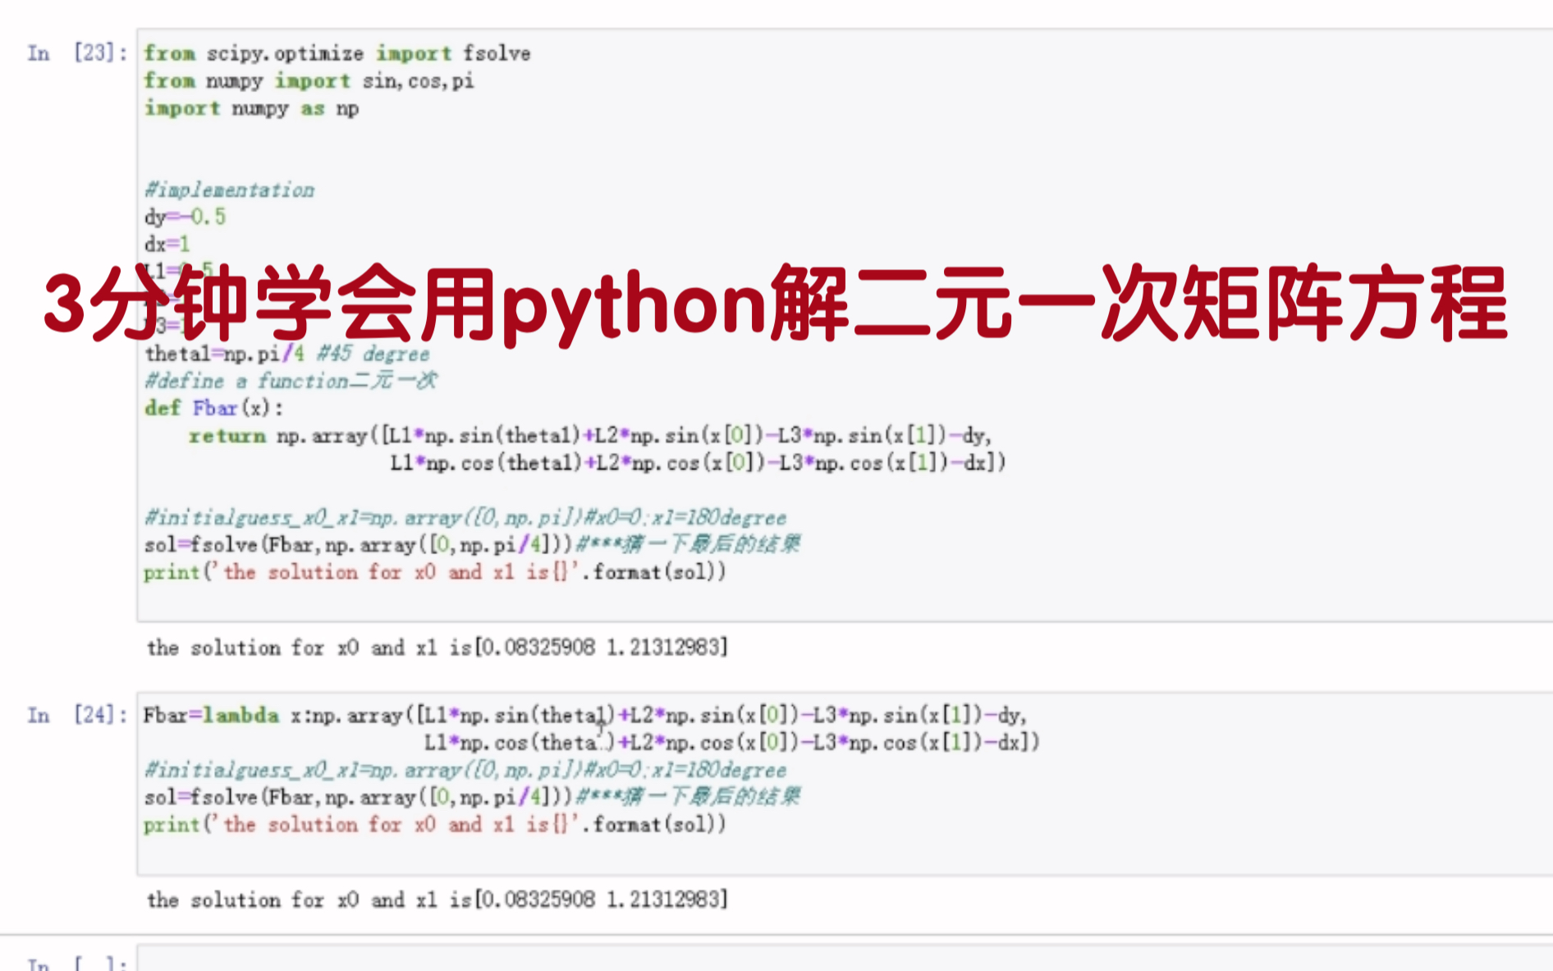Click the 'L1*np.cos(theta' line in cell 24

(x=732, y=743)
